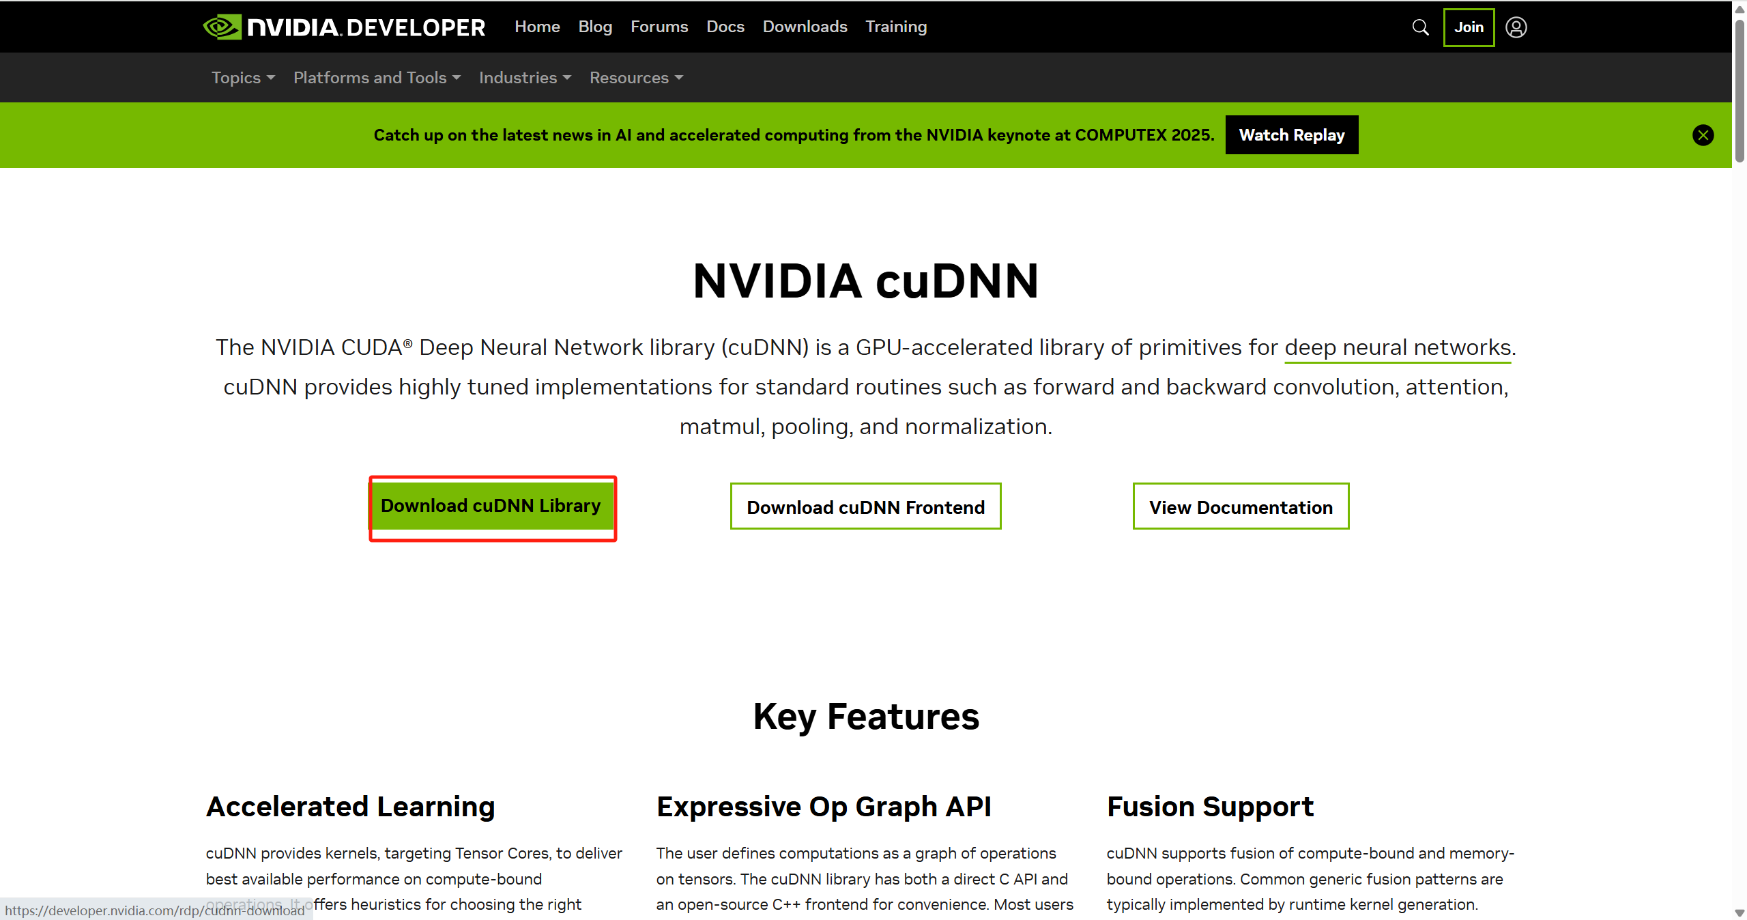
Task: Click the Watch Replay button
Action: [1291, 135]
